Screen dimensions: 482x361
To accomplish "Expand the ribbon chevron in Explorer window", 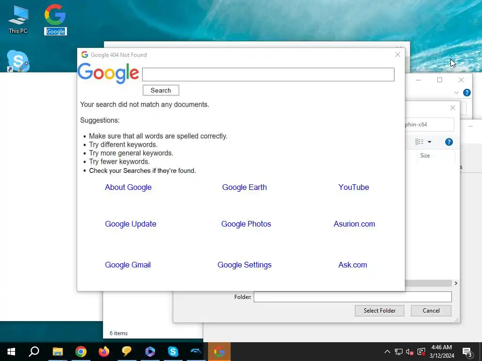I will (457, 93).
